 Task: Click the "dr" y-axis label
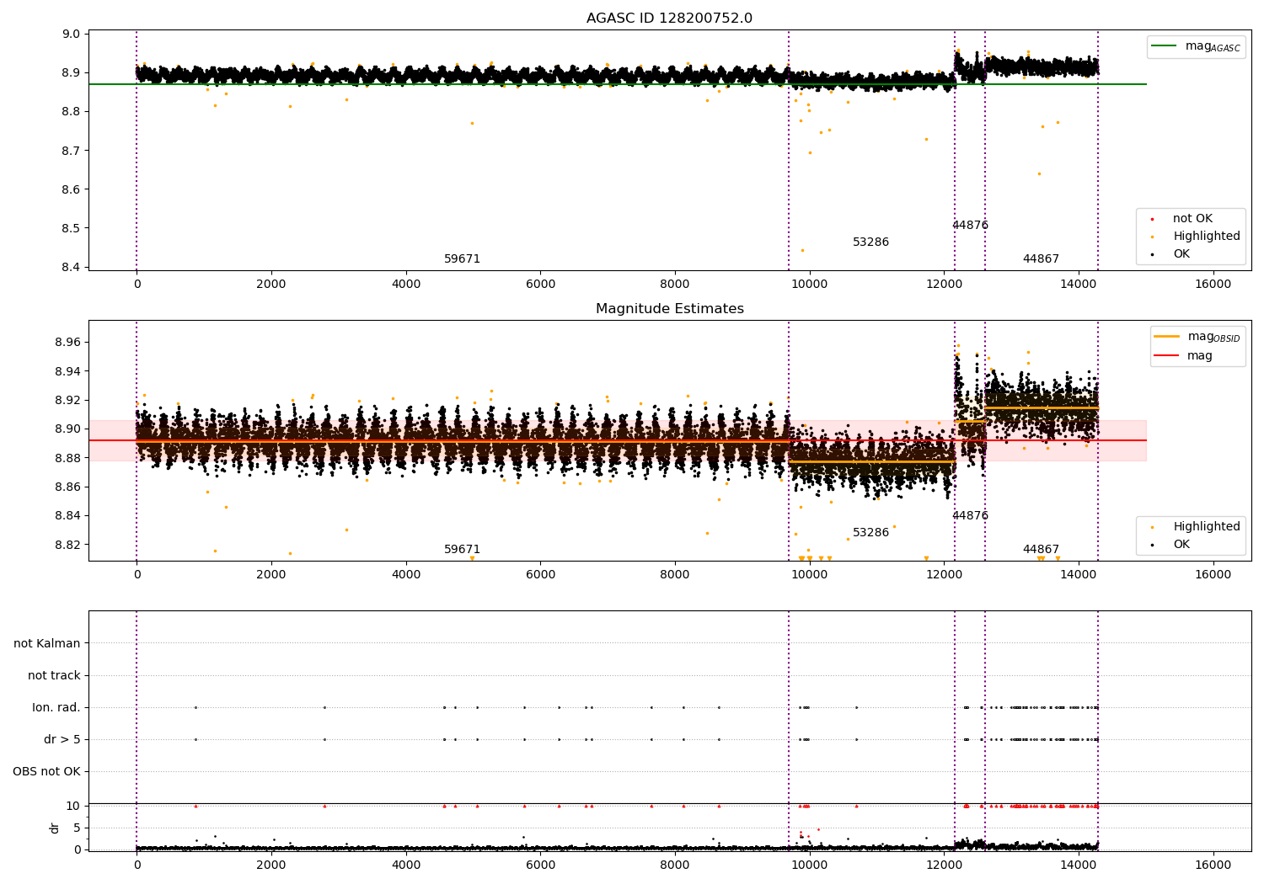click(x=55, y=828)
